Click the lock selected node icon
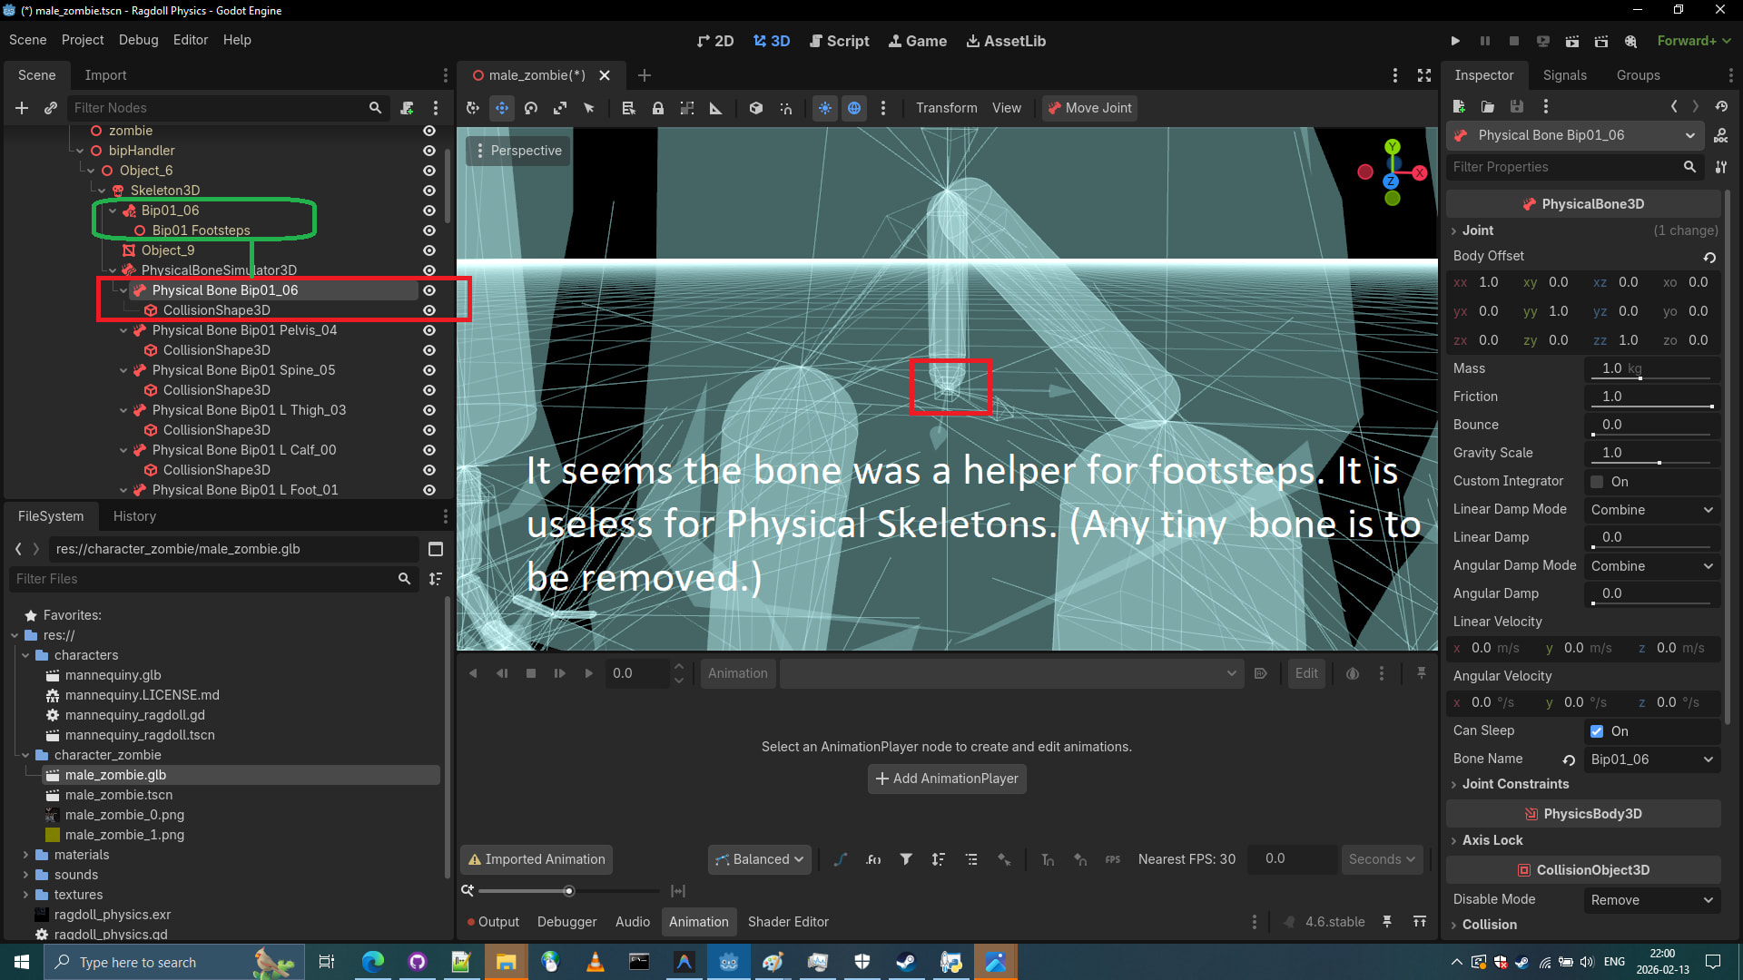This screenshot has width=1743, height=980. point(658,108)
